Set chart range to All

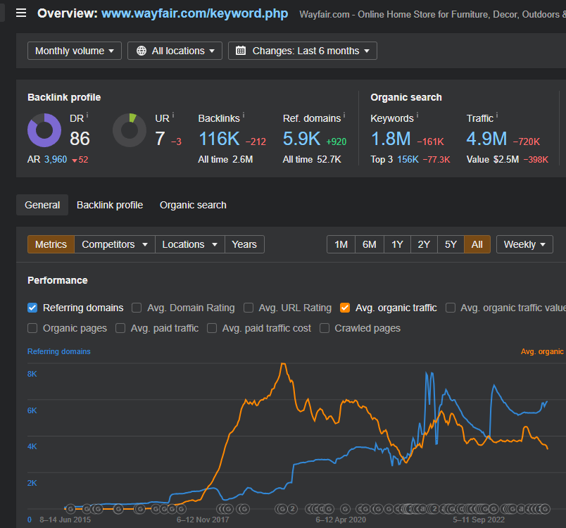tap(477, 244)
